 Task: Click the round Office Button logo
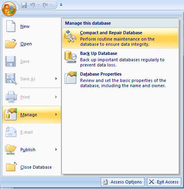9,9
